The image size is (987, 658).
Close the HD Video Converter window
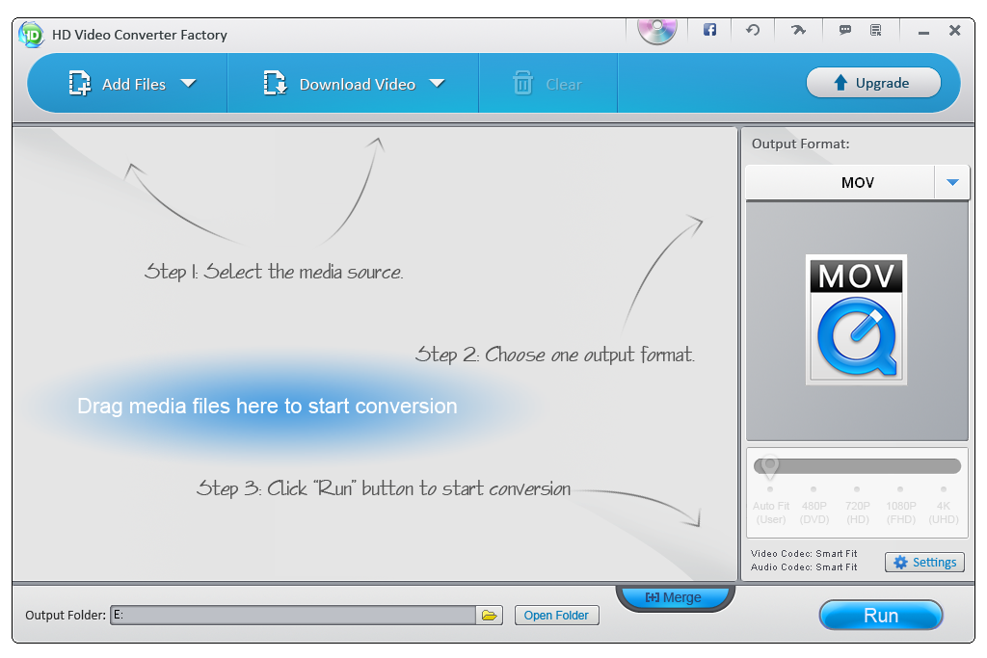[x=955, y=30]
